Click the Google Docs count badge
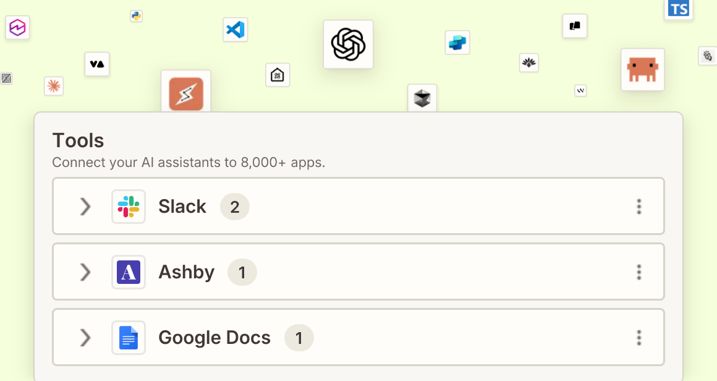 point(299,338)
